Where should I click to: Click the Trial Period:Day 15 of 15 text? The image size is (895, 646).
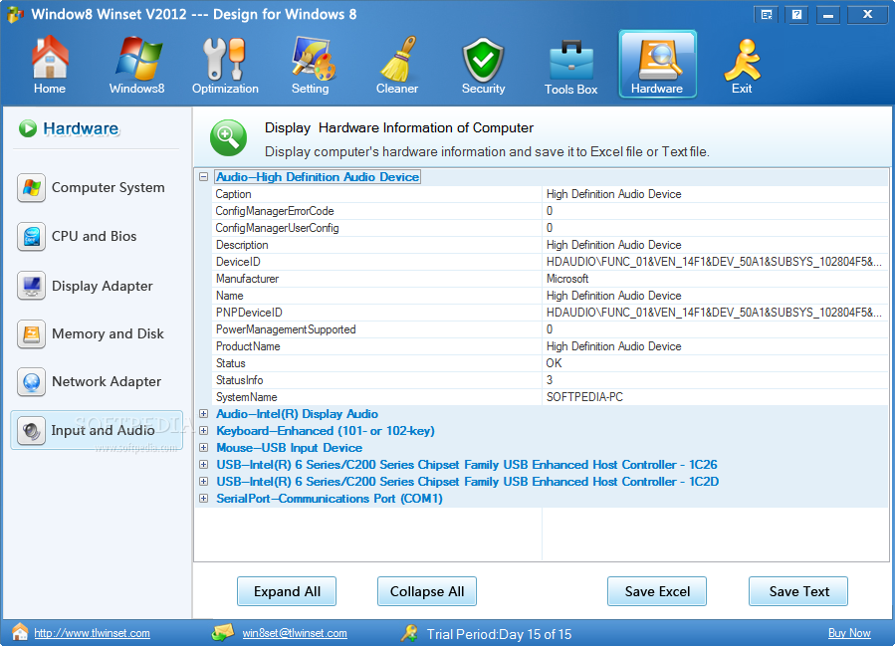tap(499, 634)
